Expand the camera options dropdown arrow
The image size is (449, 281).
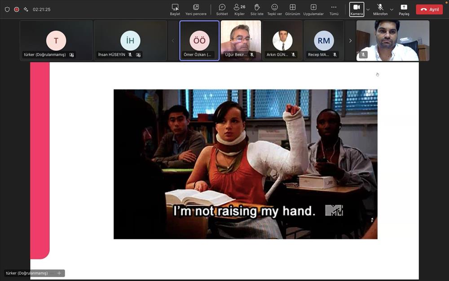[368, 9]
